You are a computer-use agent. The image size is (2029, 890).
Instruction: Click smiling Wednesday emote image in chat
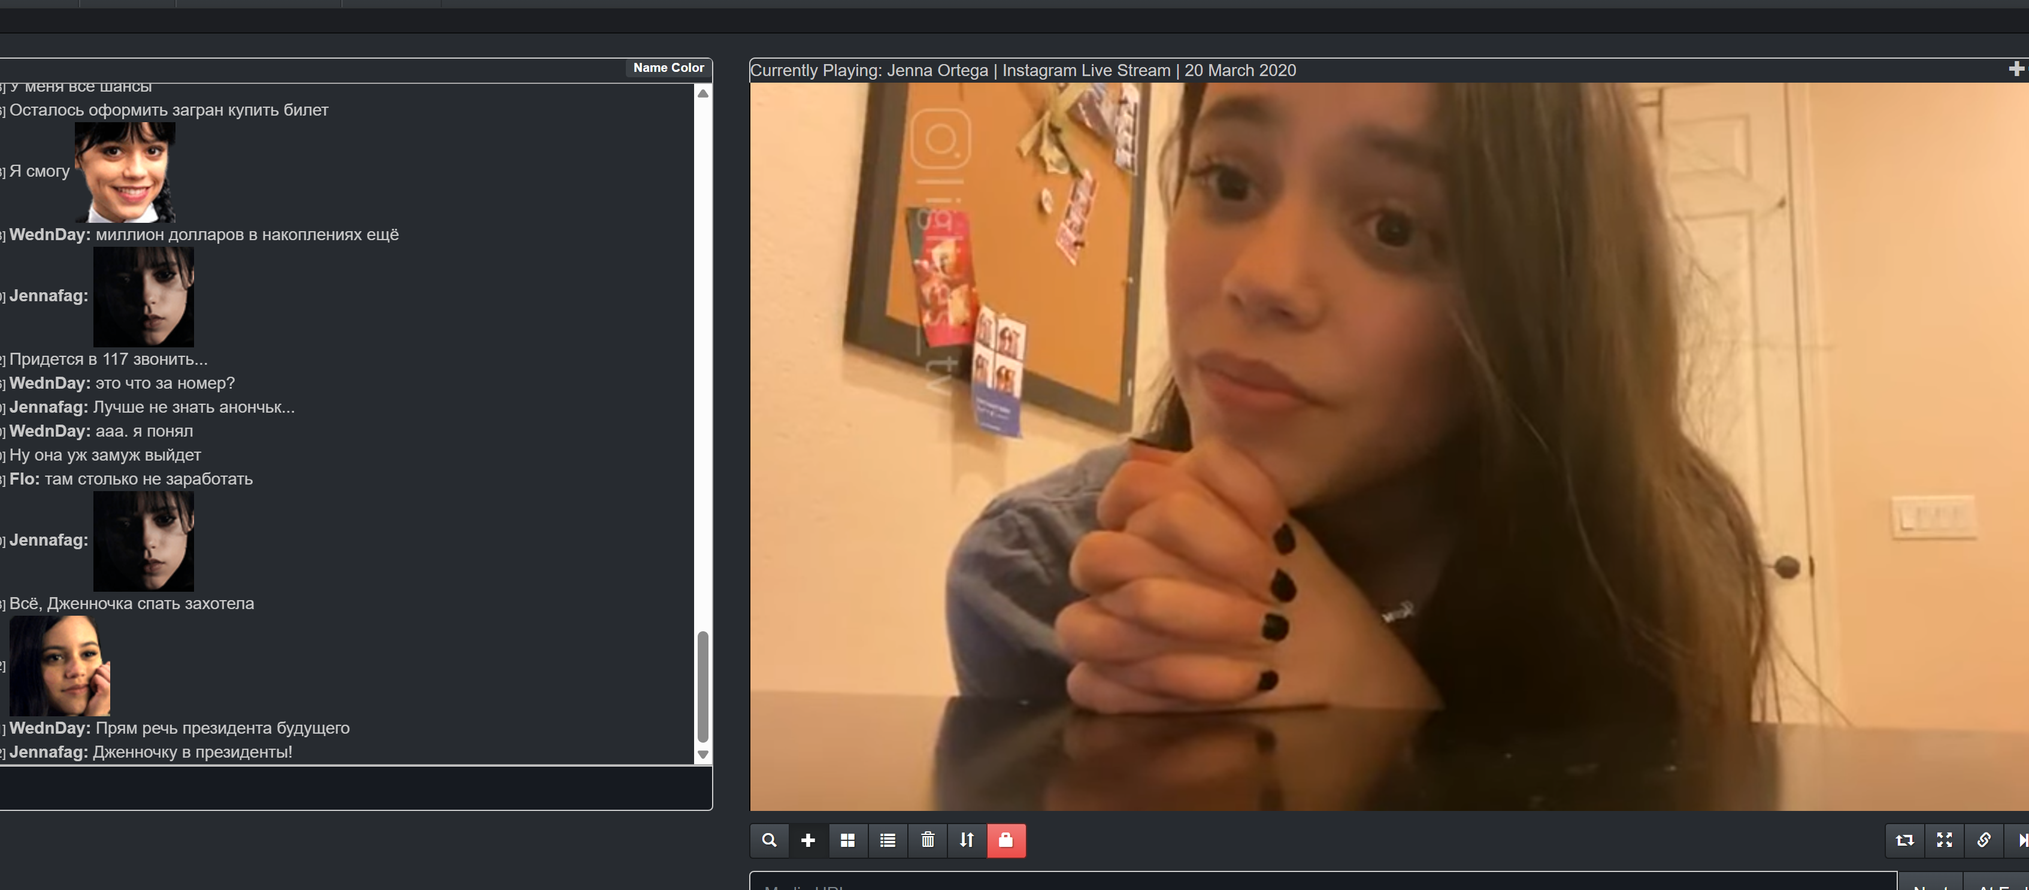tap(125, 172)
